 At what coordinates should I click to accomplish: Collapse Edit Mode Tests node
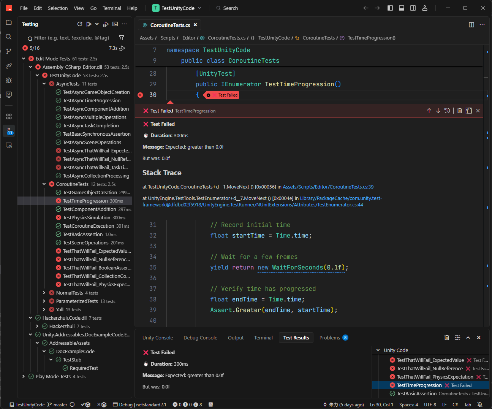[24, 59]
